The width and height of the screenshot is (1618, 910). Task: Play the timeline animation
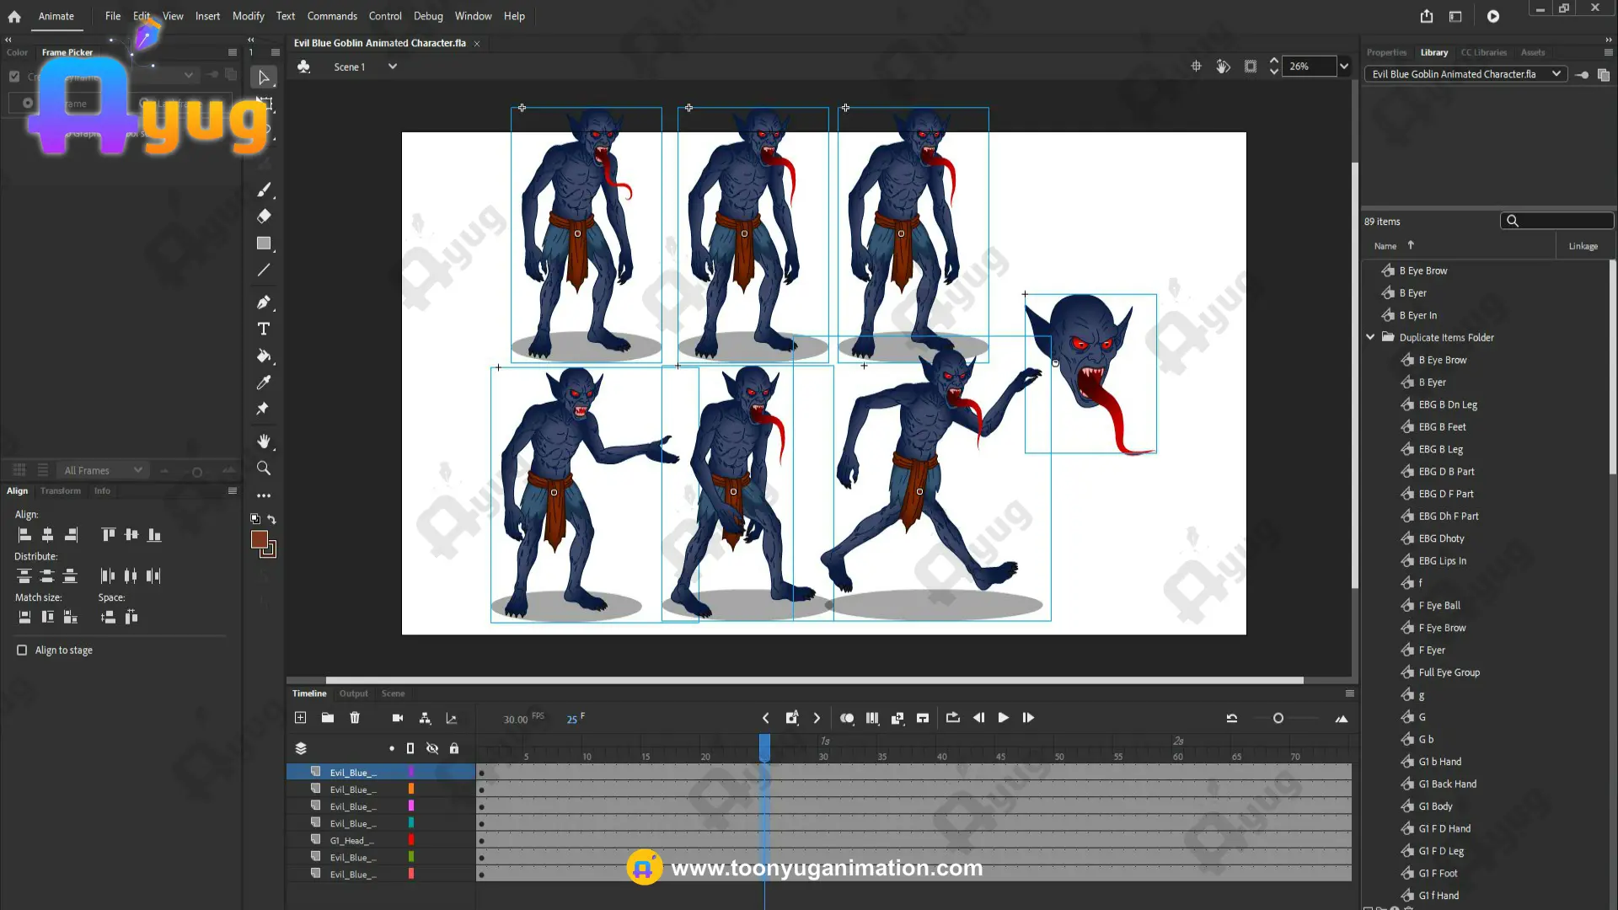pos(1003,718)
